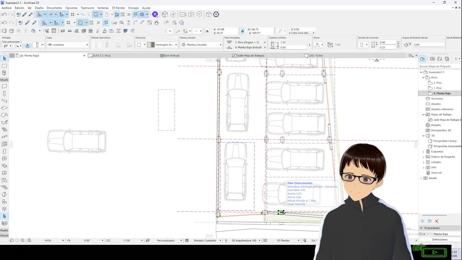Image resolution: width=462 pixels, height=260 pixels.
Task: Open the Documento menu
Action: pos(54,8)
